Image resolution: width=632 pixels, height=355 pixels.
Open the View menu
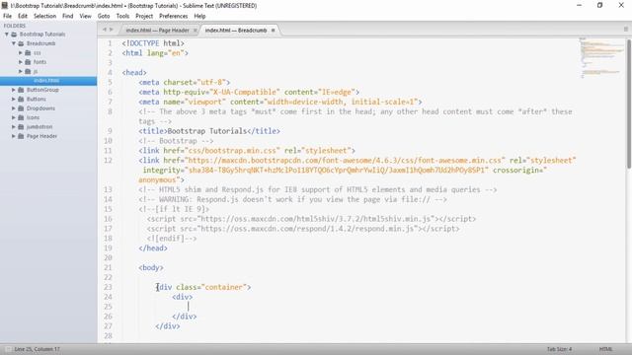tap(86, 16)
